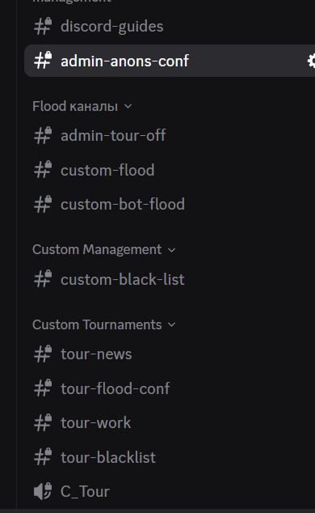Select the tour-work channel
The width and height of the screenshot is (315, 513).
(x=170, y=422)
